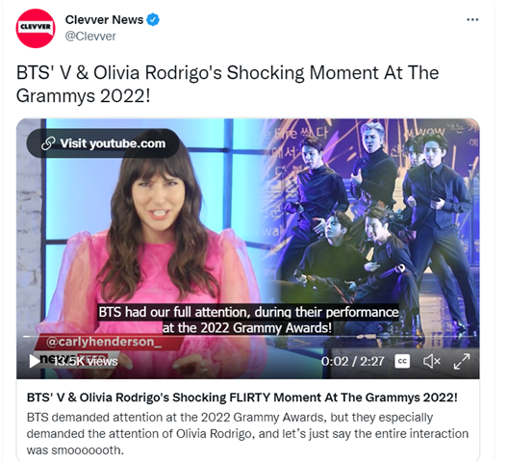Image resolution: width=507 pixels, height=462 pixels.
Task: Unmute the video using the speaker icon
Action: [432, 361]
